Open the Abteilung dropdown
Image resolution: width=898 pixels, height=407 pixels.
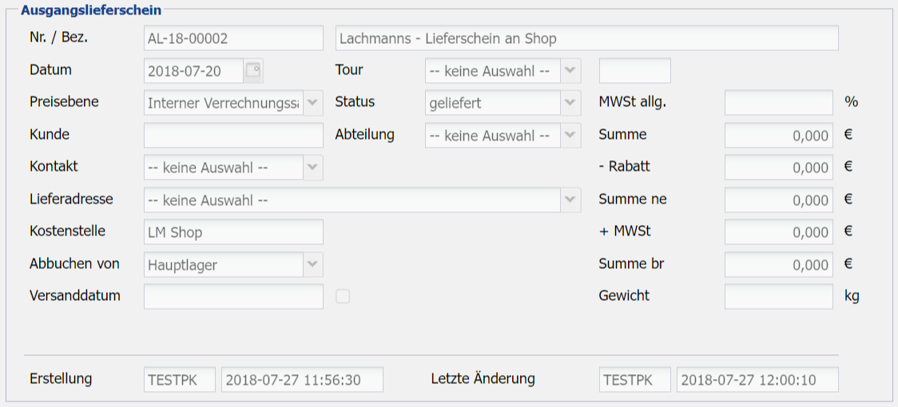(x=570, y=136)
